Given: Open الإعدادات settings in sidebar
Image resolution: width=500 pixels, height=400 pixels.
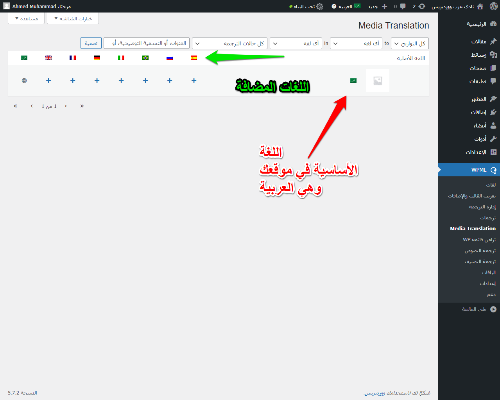Looking at the screenshot, I should point(469,152).
